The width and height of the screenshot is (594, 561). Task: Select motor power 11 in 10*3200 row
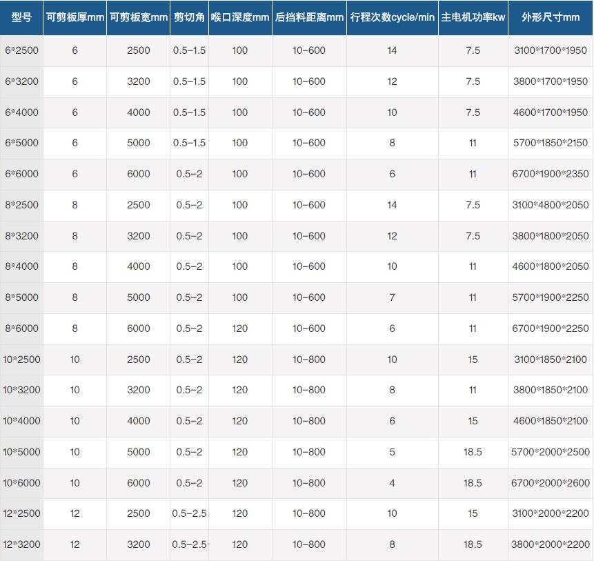click(x=473, y=390)
